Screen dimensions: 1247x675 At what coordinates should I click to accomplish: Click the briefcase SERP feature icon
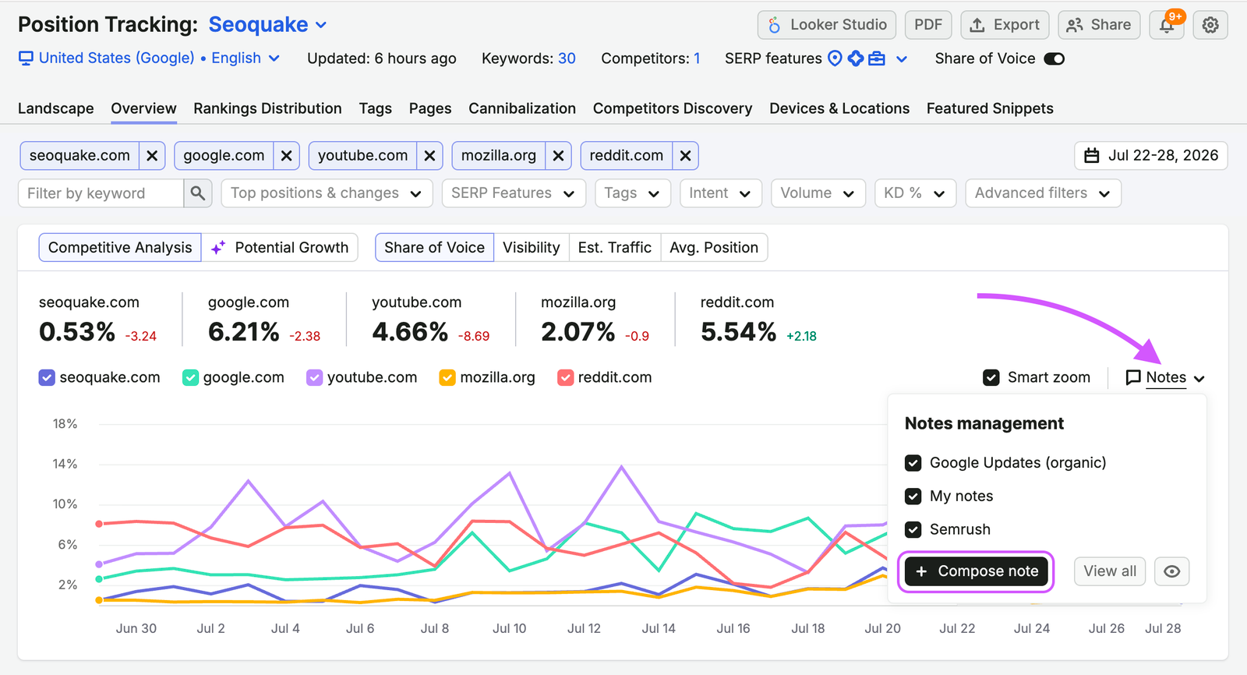tap(877, 58)
